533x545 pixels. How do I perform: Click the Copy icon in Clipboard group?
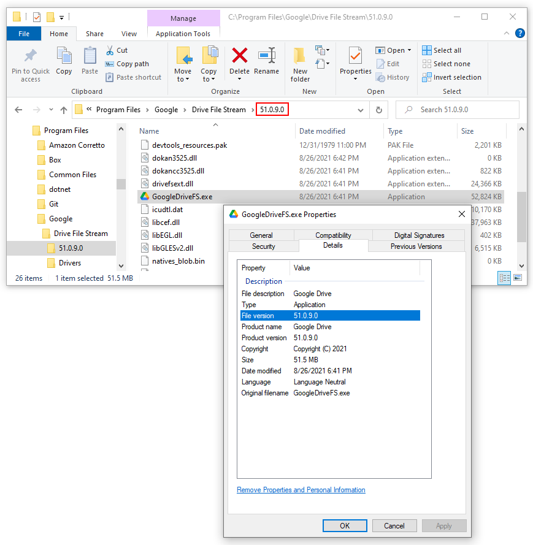tap(64, 56)
